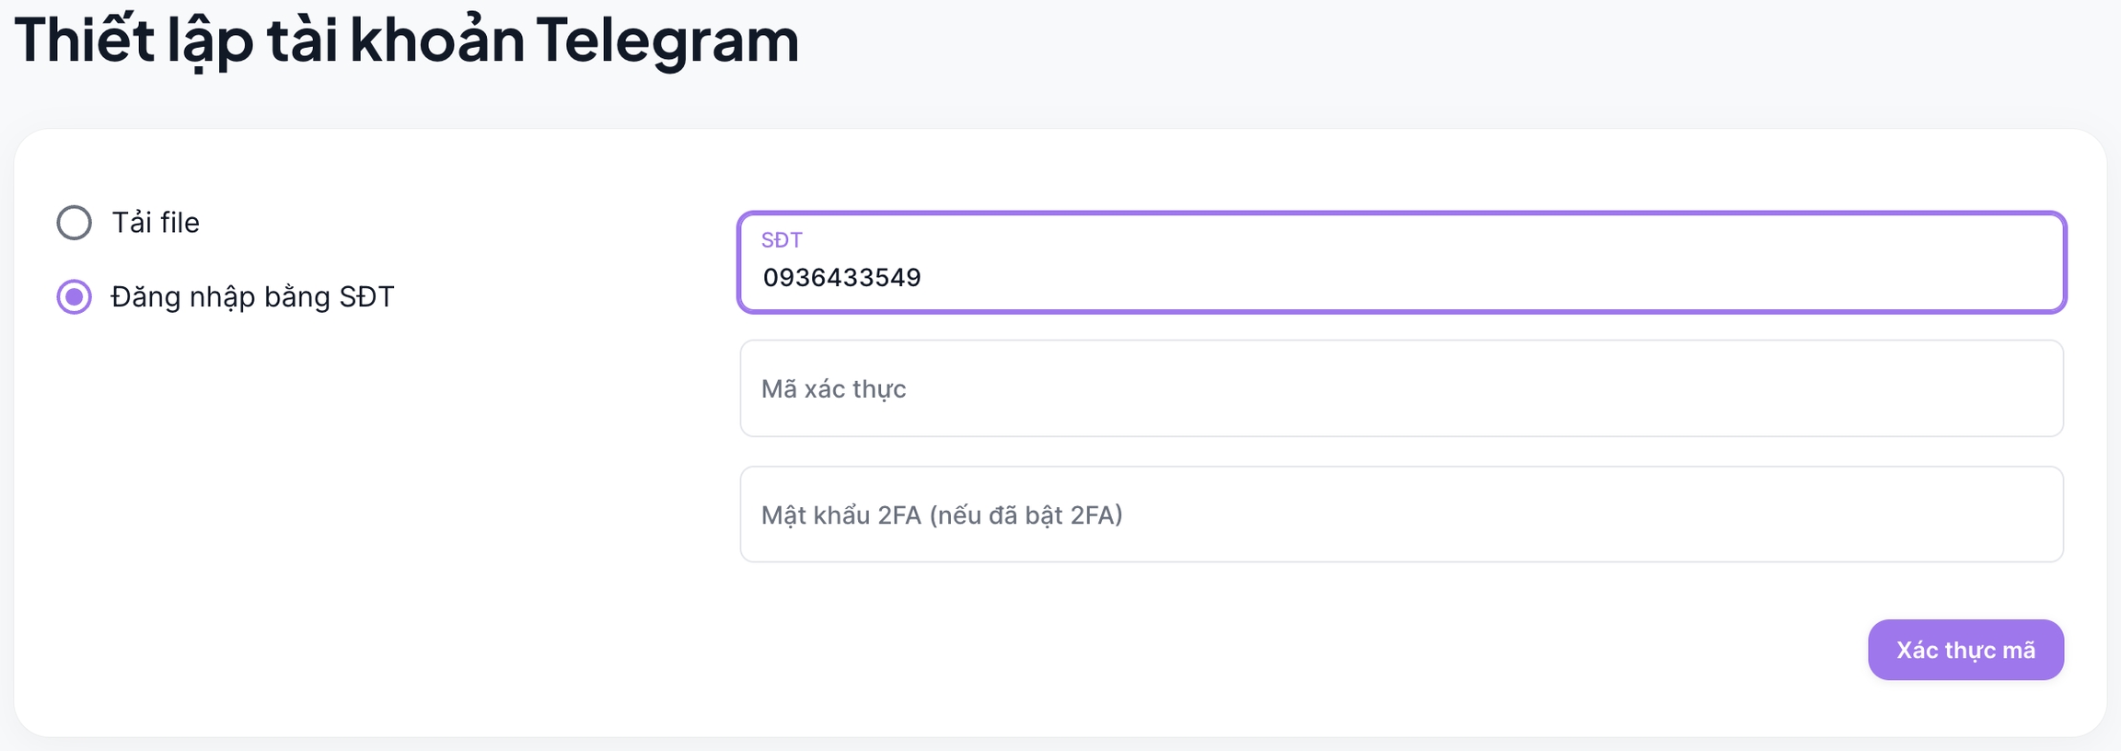The height and width of the screenshot is (751, 2121).
Task: Click the blank card area left of "Xác thực mã"
Action: [x=1381, y=650]
